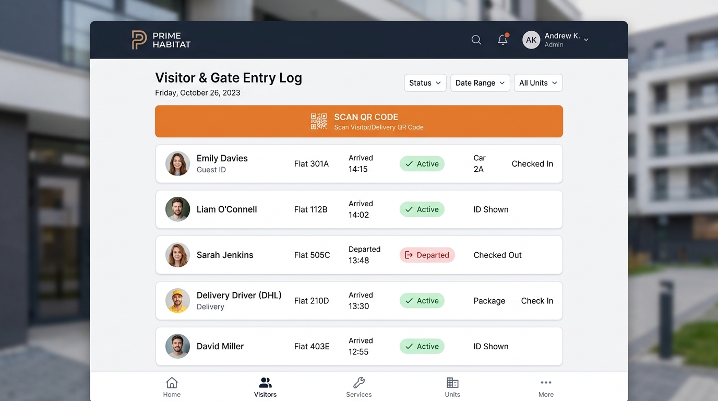Click Flat 210D
Viewport: 718px width, 401px height.
pos(312,301)
